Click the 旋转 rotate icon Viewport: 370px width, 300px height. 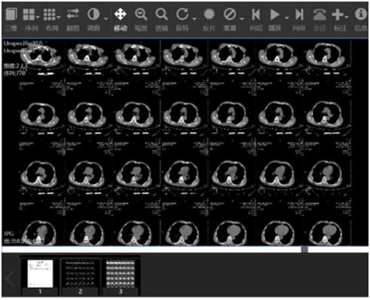(182, 14)
